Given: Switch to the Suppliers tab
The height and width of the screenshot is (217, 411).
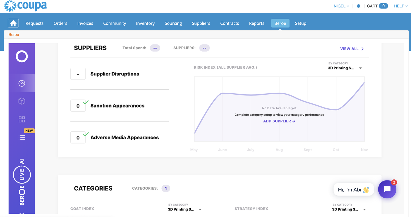Looking at the screenshot, I should tap(201, 23).
